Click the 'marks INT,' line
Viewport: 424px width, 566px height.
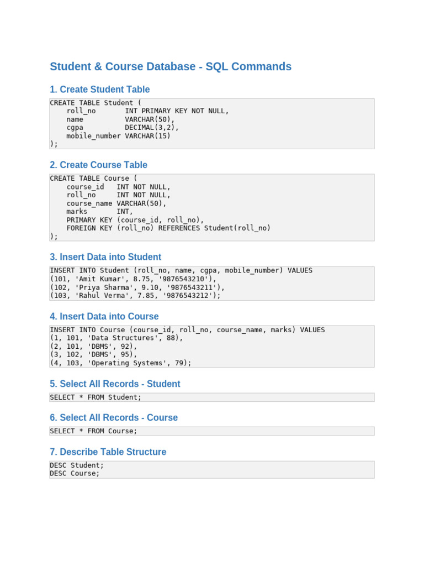click(x=99, y=212)
